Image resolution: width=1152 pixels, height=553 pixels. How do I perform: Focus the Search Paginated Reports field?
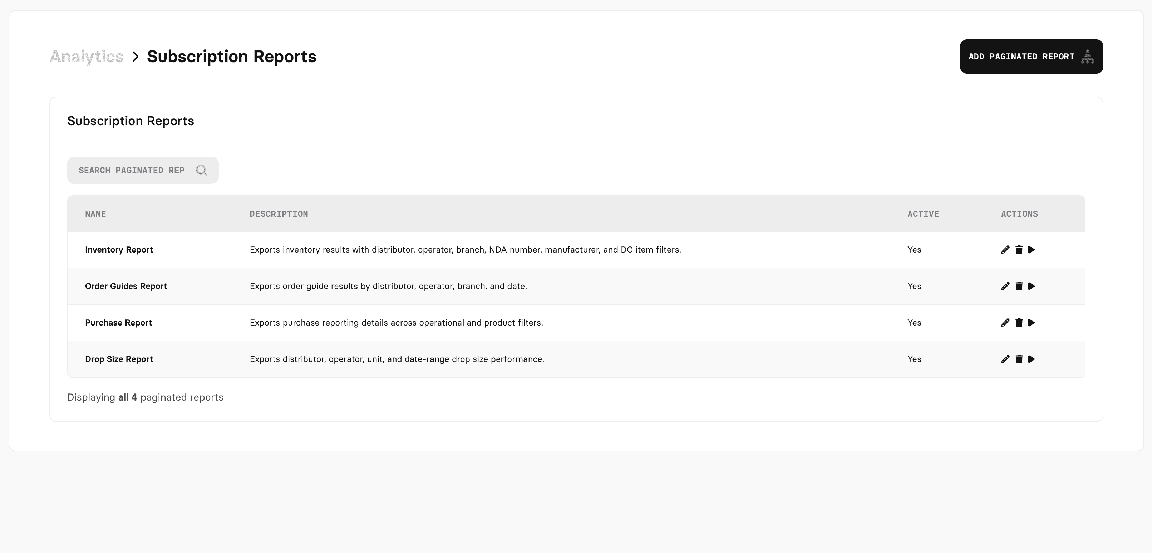click(x=132, y=171)
